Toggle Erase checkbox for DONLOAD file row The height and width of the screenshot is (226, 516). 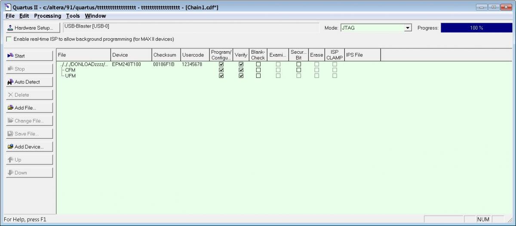316,64
